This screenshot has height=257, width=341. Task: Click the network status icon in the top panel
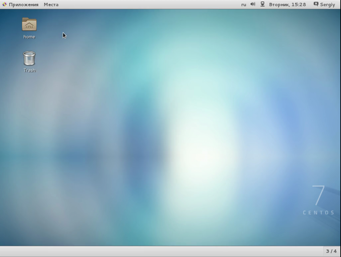tap(263, 4)
